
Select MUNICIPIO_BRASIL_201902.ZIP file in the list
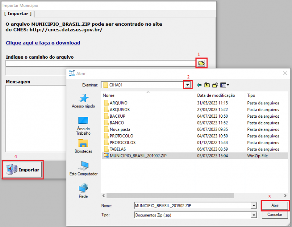pyautogui.click(x=138, y=156)
